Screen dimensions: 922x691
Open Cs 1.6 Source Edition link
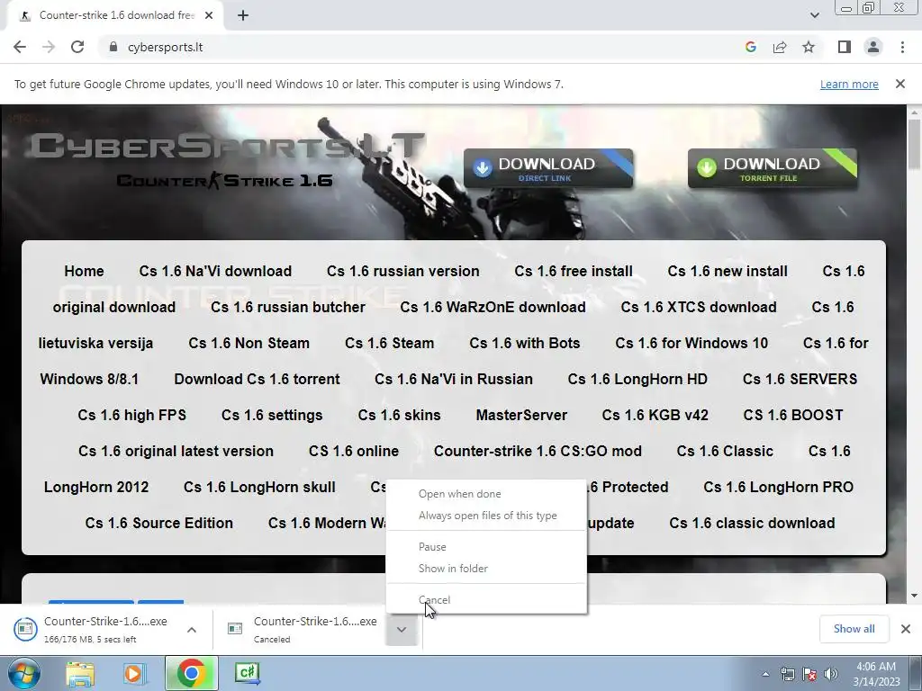tap(158, 523)
